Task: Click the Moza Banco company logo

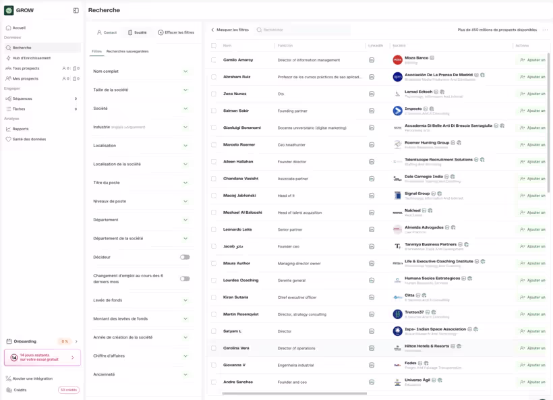Action: point(397,60)
